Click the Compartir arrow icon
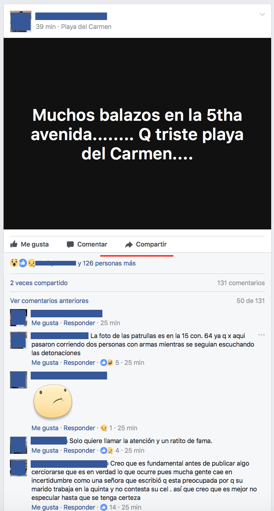This screenshot has width=274, height=511. (x=128, y=245)
